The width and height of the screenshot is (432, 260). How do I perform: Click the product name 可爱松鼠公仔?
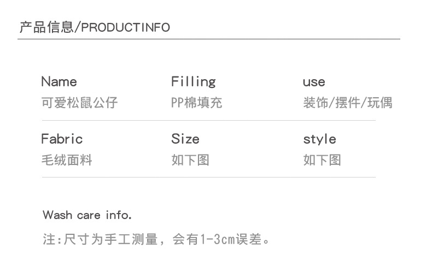point(79,103)
